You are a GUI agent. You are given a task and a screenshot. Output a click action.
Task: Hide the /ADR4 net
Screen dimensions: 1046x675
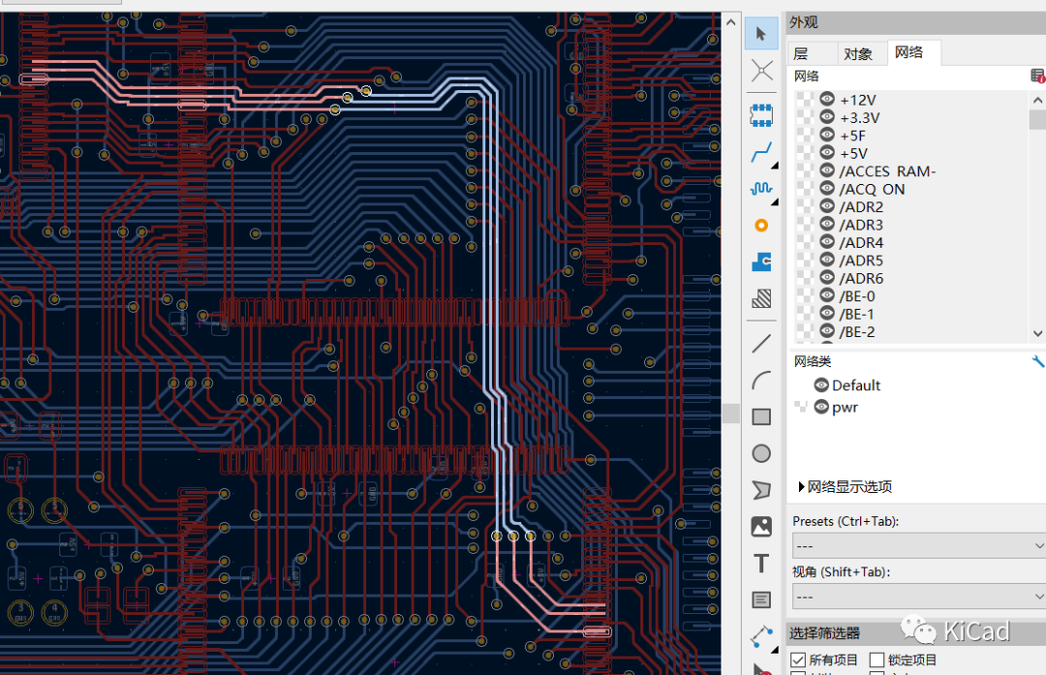[x=827, y=241]
